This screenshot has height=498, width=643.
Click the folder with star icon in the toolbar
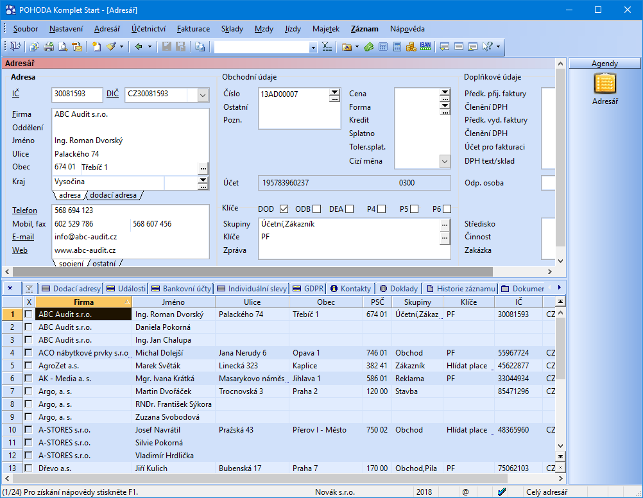point(347,47)
